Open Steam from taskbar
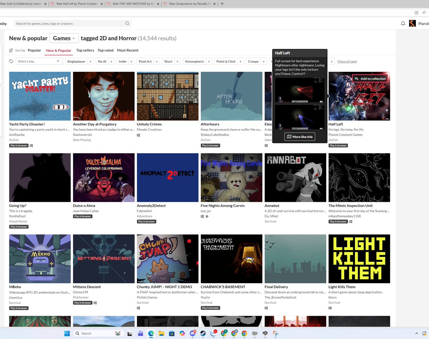 pyautogui.click(x=203, y=333)
